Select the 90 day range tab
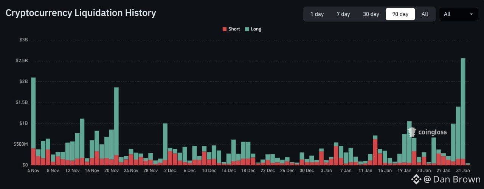 point(400,14)
